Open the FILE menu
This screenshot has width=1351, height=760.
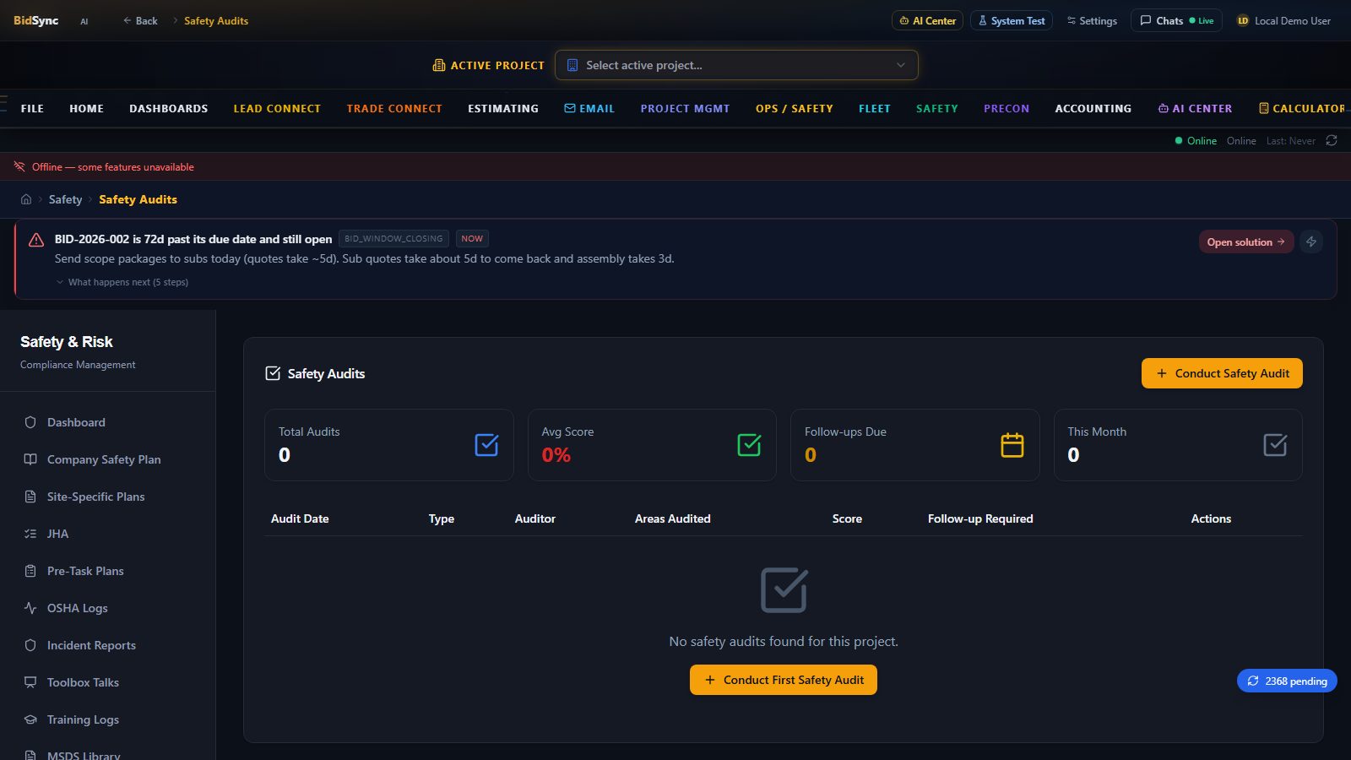32,108
